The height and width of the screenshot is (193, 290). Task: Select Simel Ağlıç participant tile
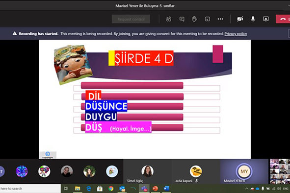click(147, 171)
